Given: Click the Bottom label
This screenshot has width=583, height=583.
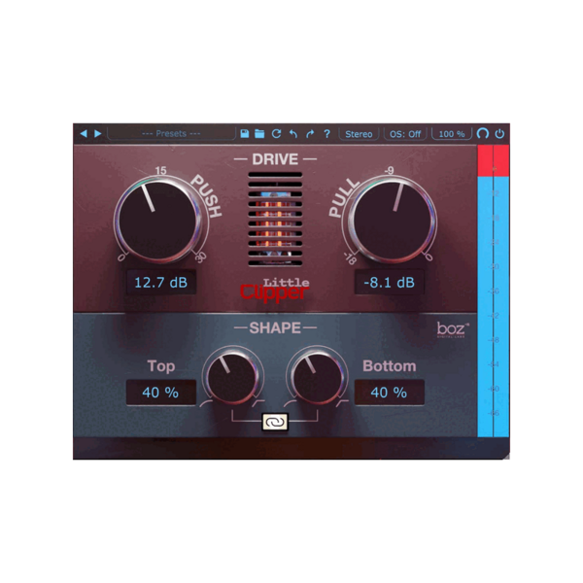Looking at the screenshot, I should (390, 366).
